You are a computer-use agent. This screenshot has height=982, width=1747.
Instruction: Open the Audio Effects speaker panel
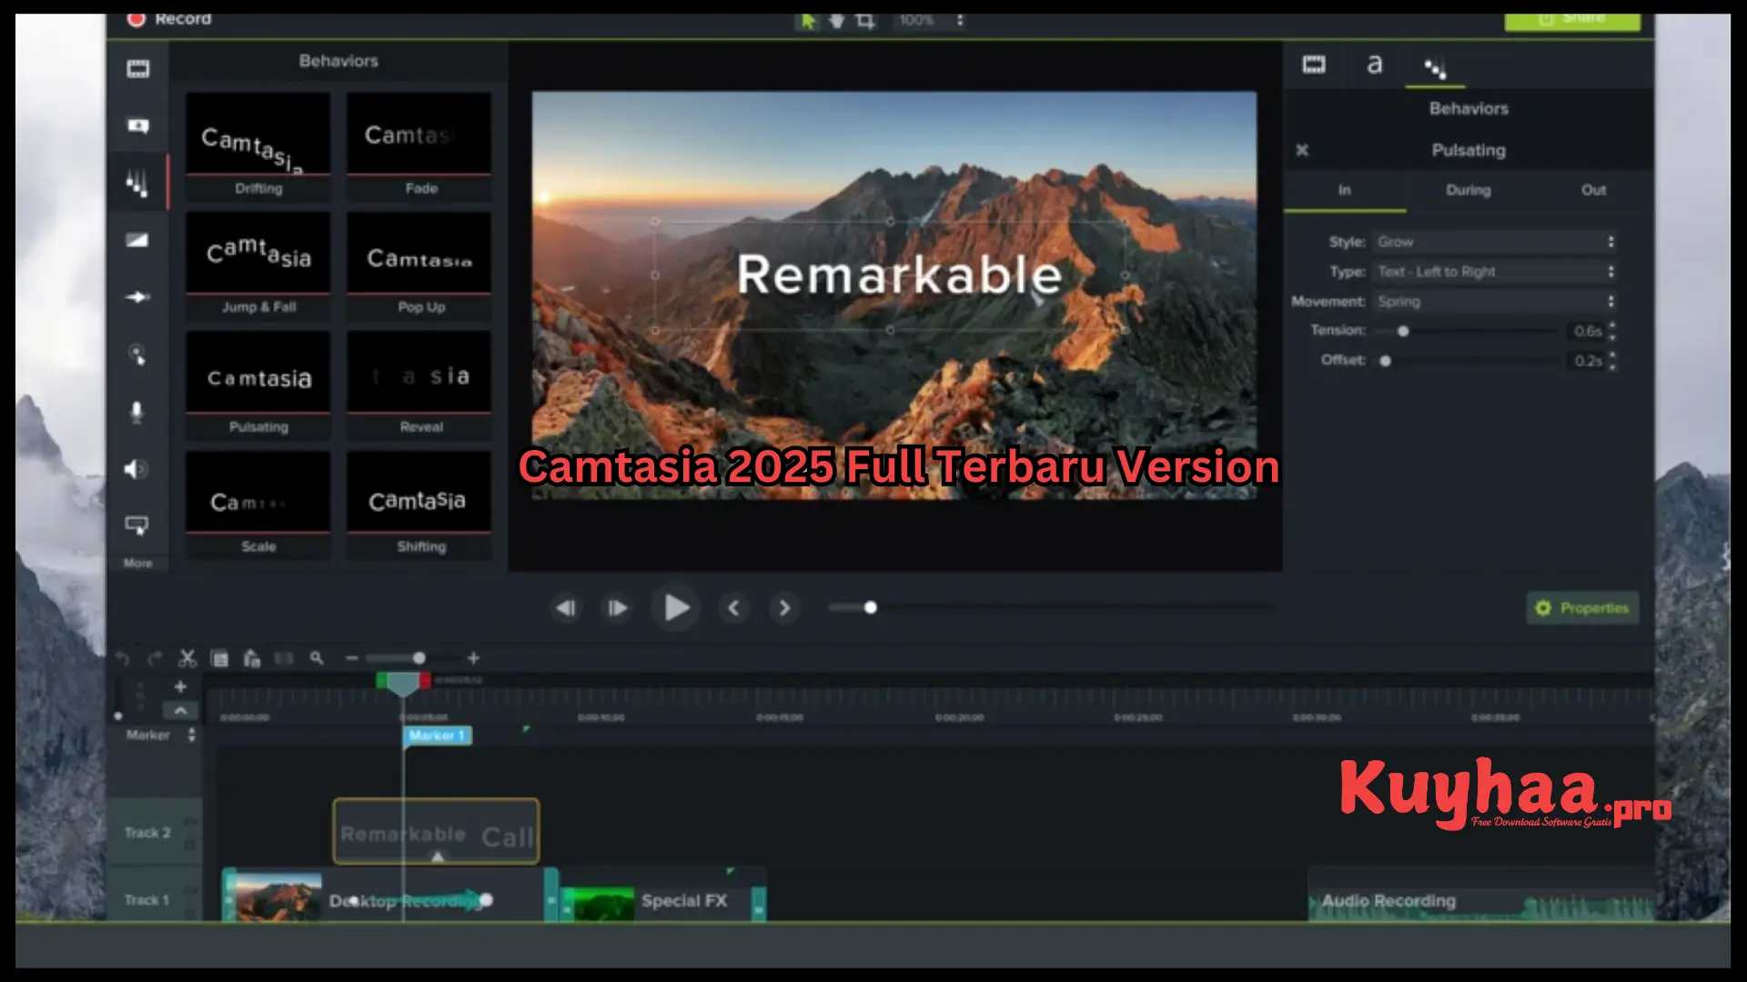(x=137, y=468)
